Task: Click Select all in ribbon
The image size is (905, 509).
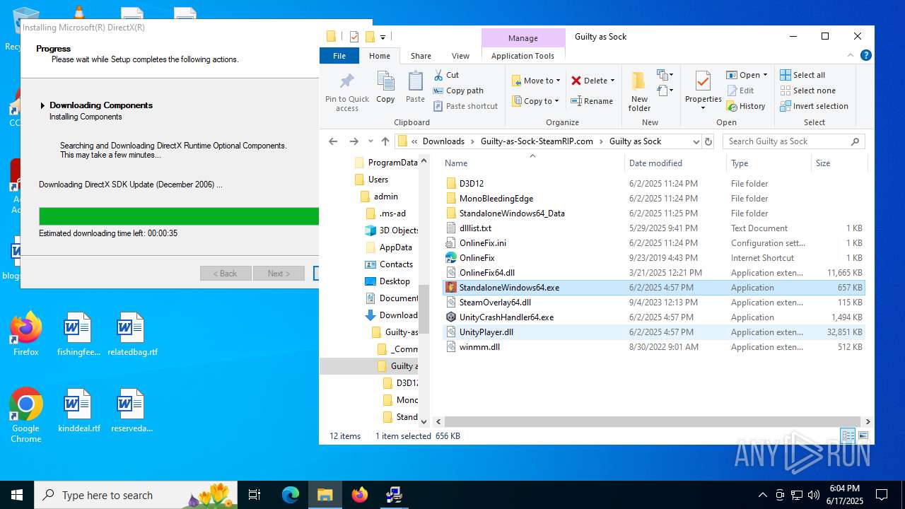Action: (802, 75)
